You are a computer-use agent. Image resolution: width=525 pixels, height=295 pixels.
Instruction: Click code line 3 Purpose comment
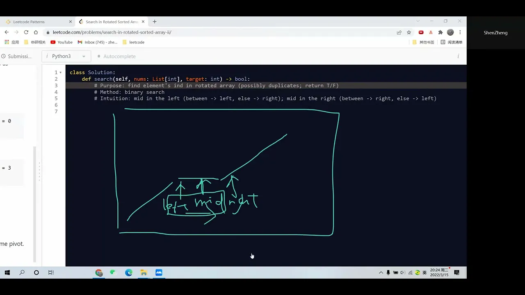coord(217,86)
